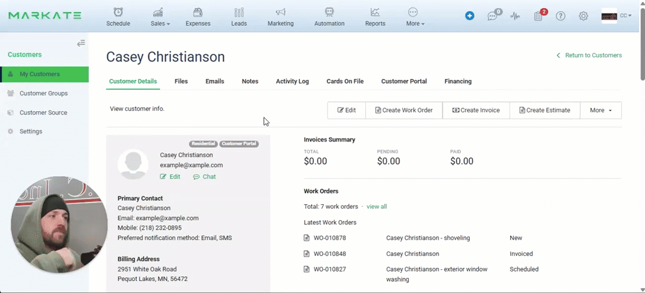Open My Customers in sidebar
This screenshot has width=645, height=293.
(45, 74)
